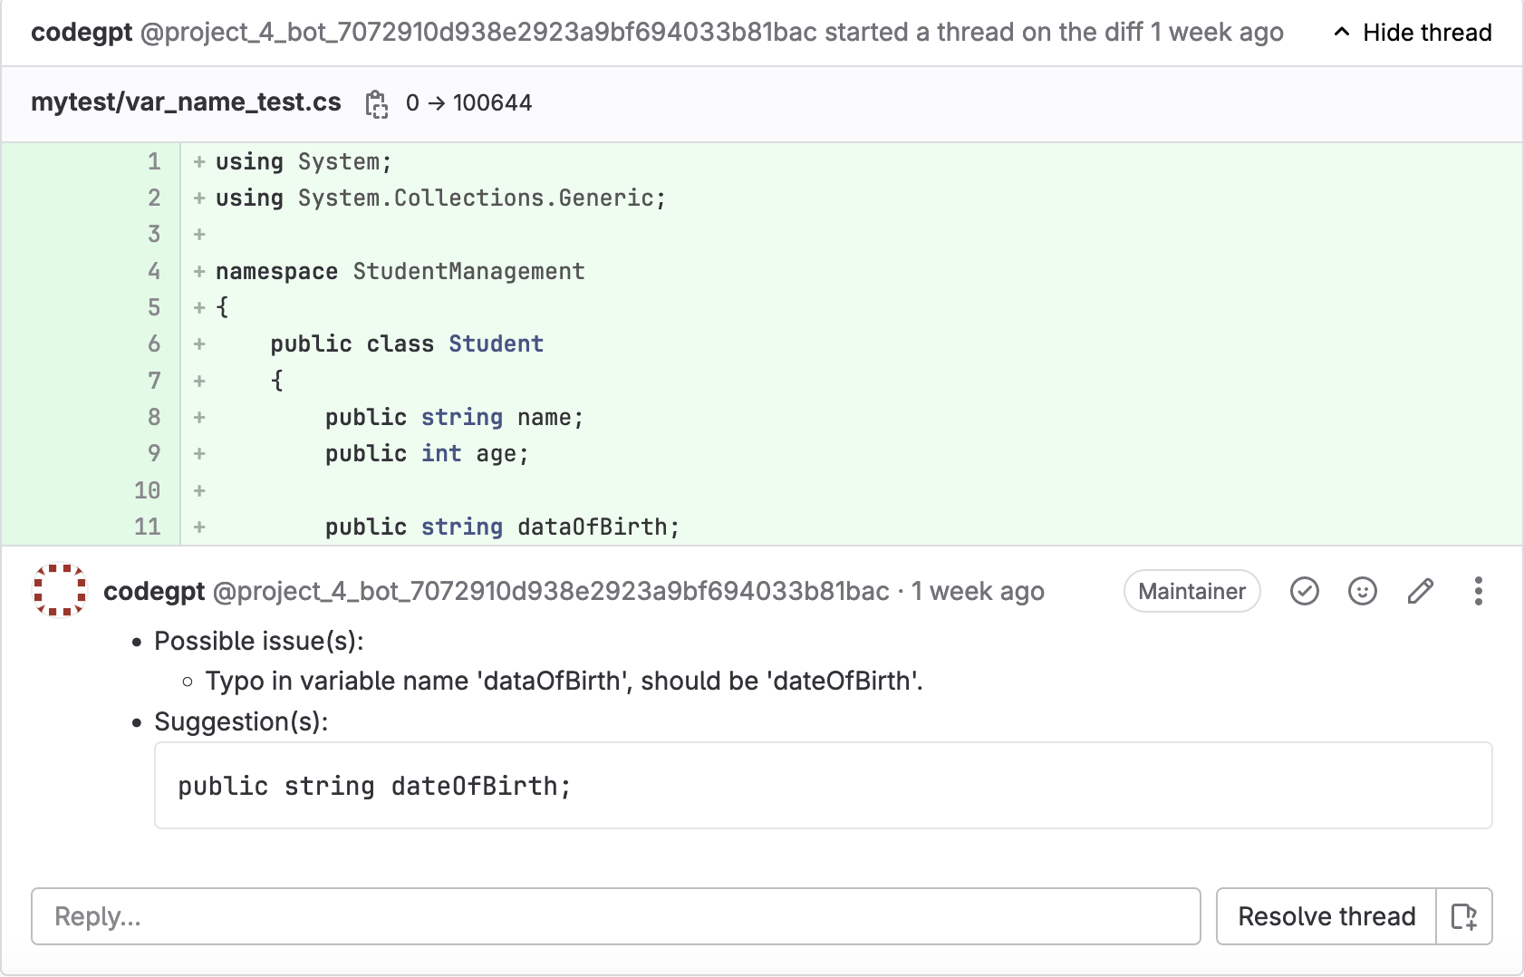Copy the file path of var_name_test.cs
Screen dimensions: 1524x977
click(376, 103)
